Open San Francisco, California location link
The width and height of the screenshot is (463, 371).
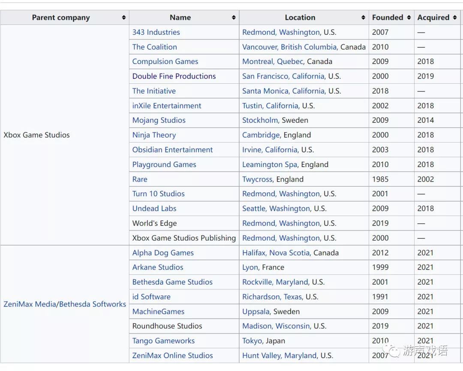pos(283,76)
